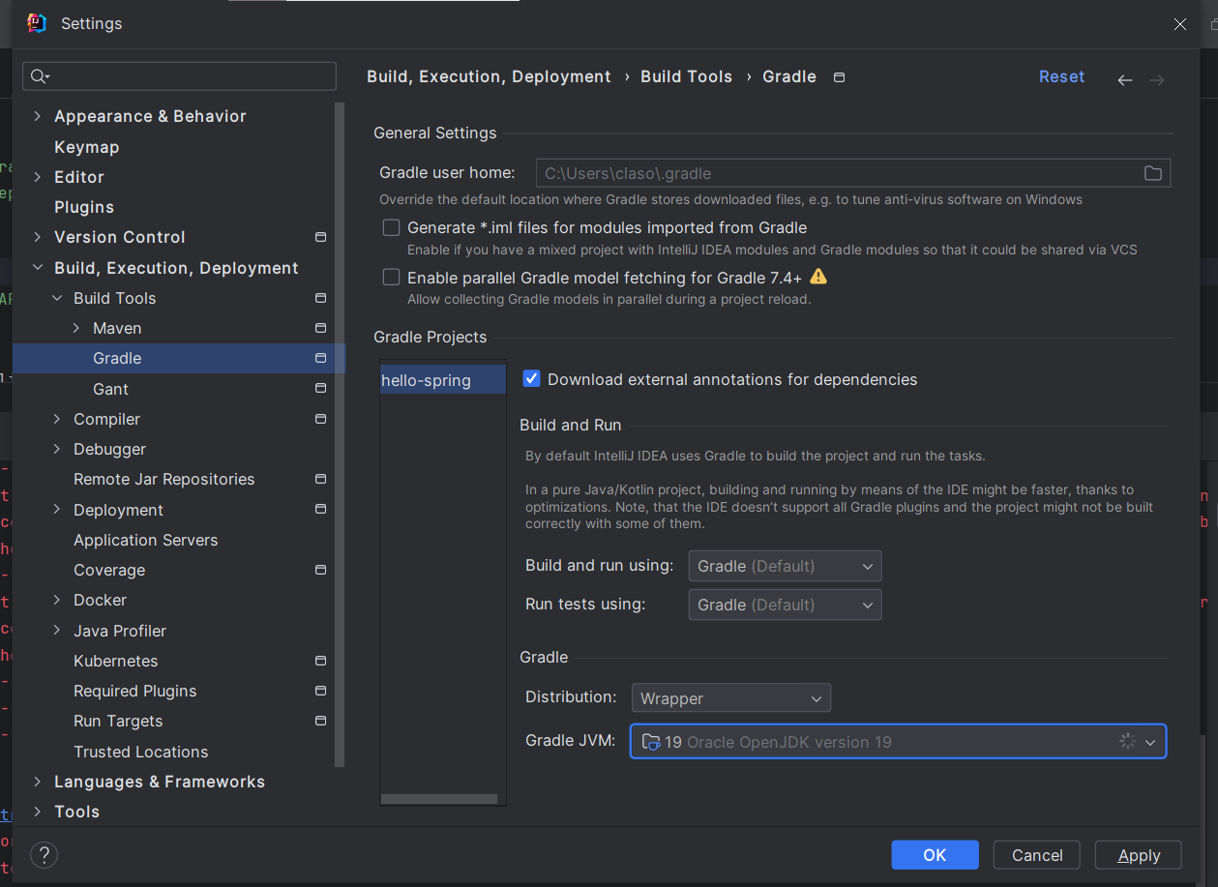Click the forward arrow navigation icon
Screen dimensions: 1218x887
[x=1157, y=80]
